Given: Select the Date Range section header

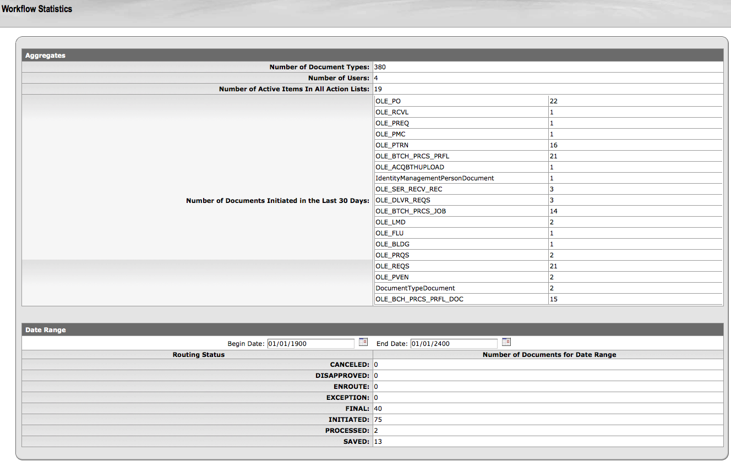Looking at the screenshot, I should tap(45, 330).
